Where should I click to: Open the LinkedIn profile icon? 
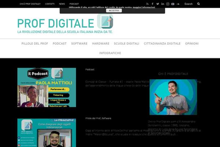coord(162,4)
